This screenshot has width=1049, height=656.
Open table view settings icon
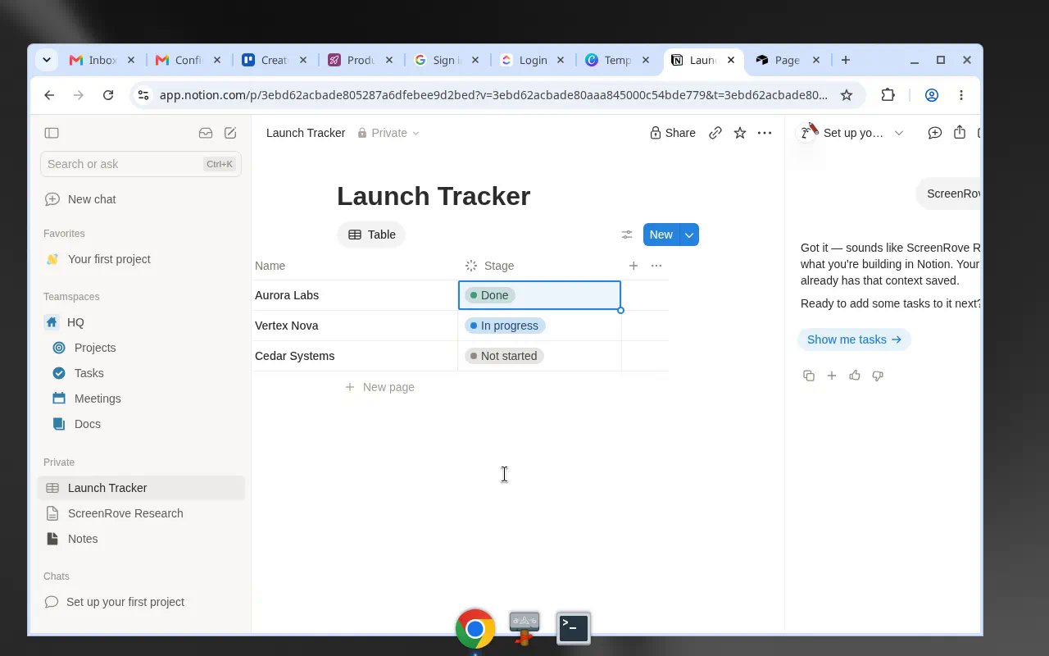627,235
